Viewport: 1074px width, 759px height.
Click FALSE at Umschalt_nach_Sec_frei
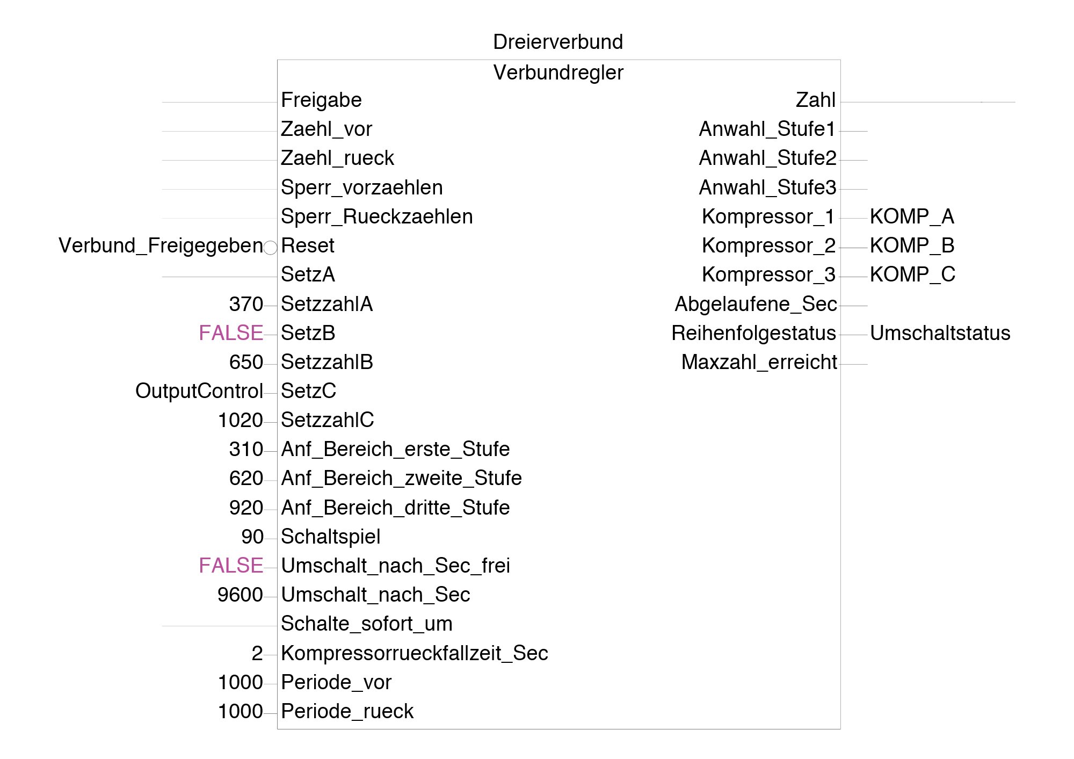point(231,566)
